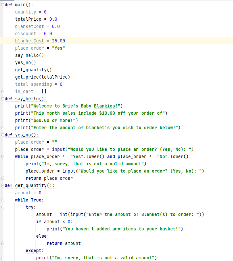
Task: Click the get_price(totalPrice) call
Action: [x=43, y=77]
